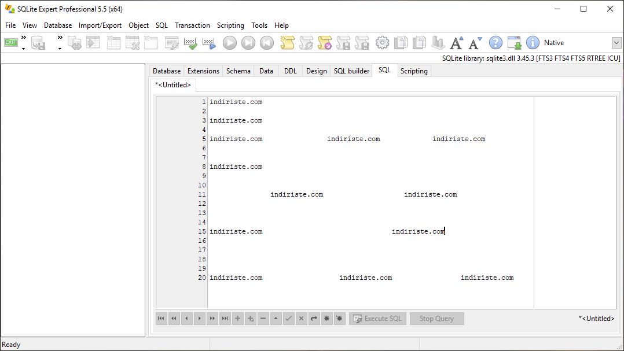The width and height of the screenshot is (624, 351).
Task: Open the Help menu
Action: (281, 25)
